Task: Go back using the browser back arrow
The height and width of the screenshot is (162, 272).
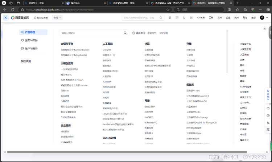Action: [5, 9]
